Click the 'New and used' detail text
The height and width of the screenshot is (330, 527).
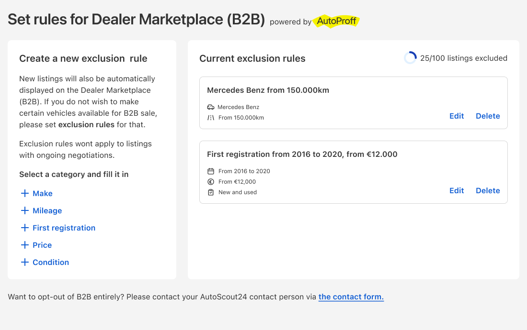tap(237, 192)
